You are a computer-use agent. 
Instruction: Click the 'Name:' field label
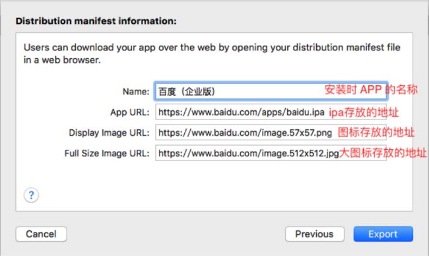(136, 92)
